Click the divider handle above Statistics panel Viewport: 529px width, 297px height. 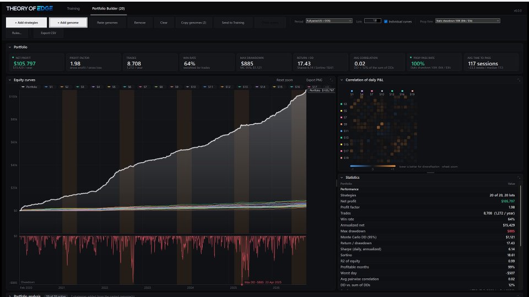[430, 172]
